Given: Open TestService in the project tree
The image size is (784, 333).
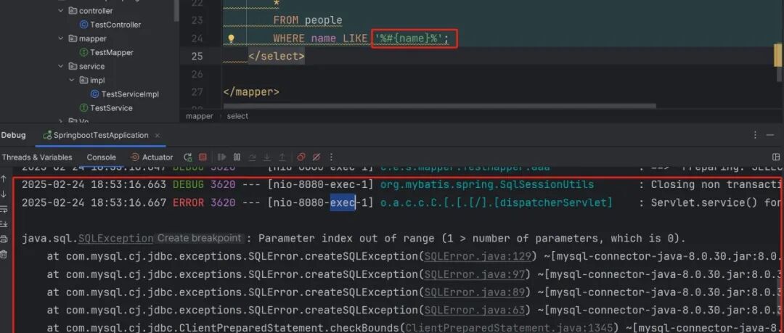Looking at the screenshot, I should click(x=111, y=108).
